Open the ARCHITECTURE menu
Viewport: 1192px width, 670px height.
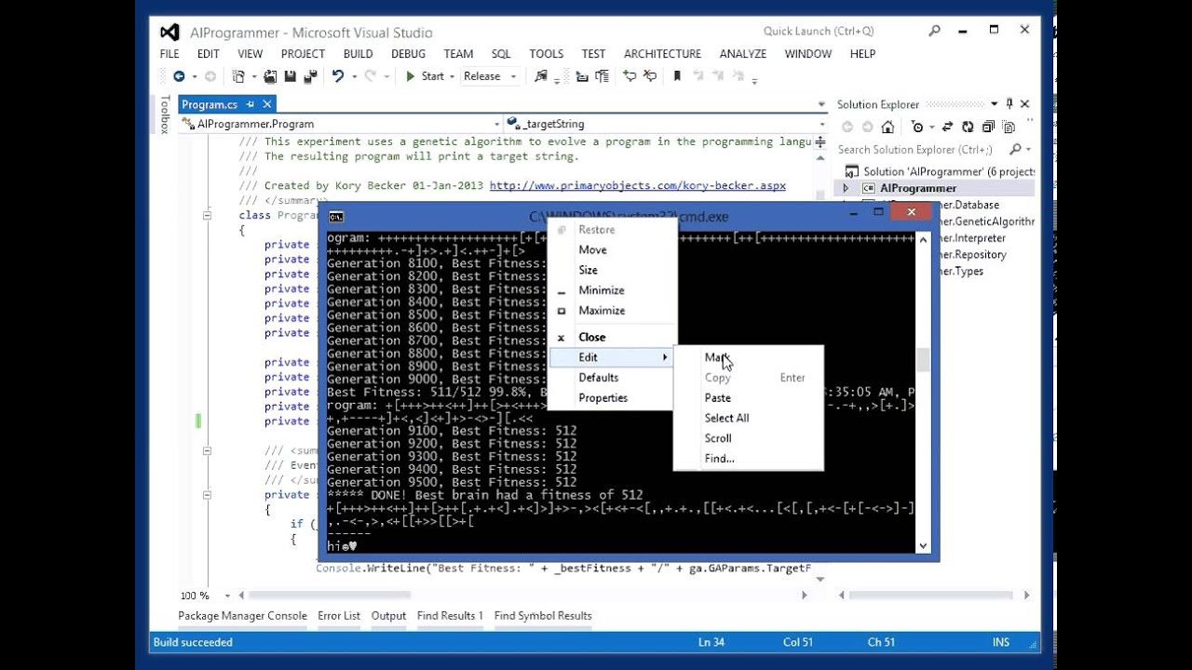(x=662, y=54)
